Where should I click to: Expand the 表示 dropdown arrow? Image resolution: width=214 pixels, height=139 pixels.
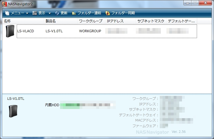(x=50, y=13)
